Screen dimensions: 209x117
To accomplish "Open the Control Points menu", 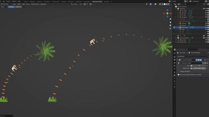I will pos(35,4).
